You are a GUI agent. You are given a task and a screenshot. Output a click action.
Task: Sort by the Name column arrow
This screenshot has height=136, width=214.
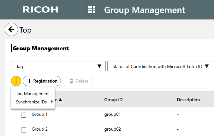60,100
